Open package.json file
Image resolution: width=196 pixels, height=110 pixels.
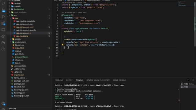20,84
